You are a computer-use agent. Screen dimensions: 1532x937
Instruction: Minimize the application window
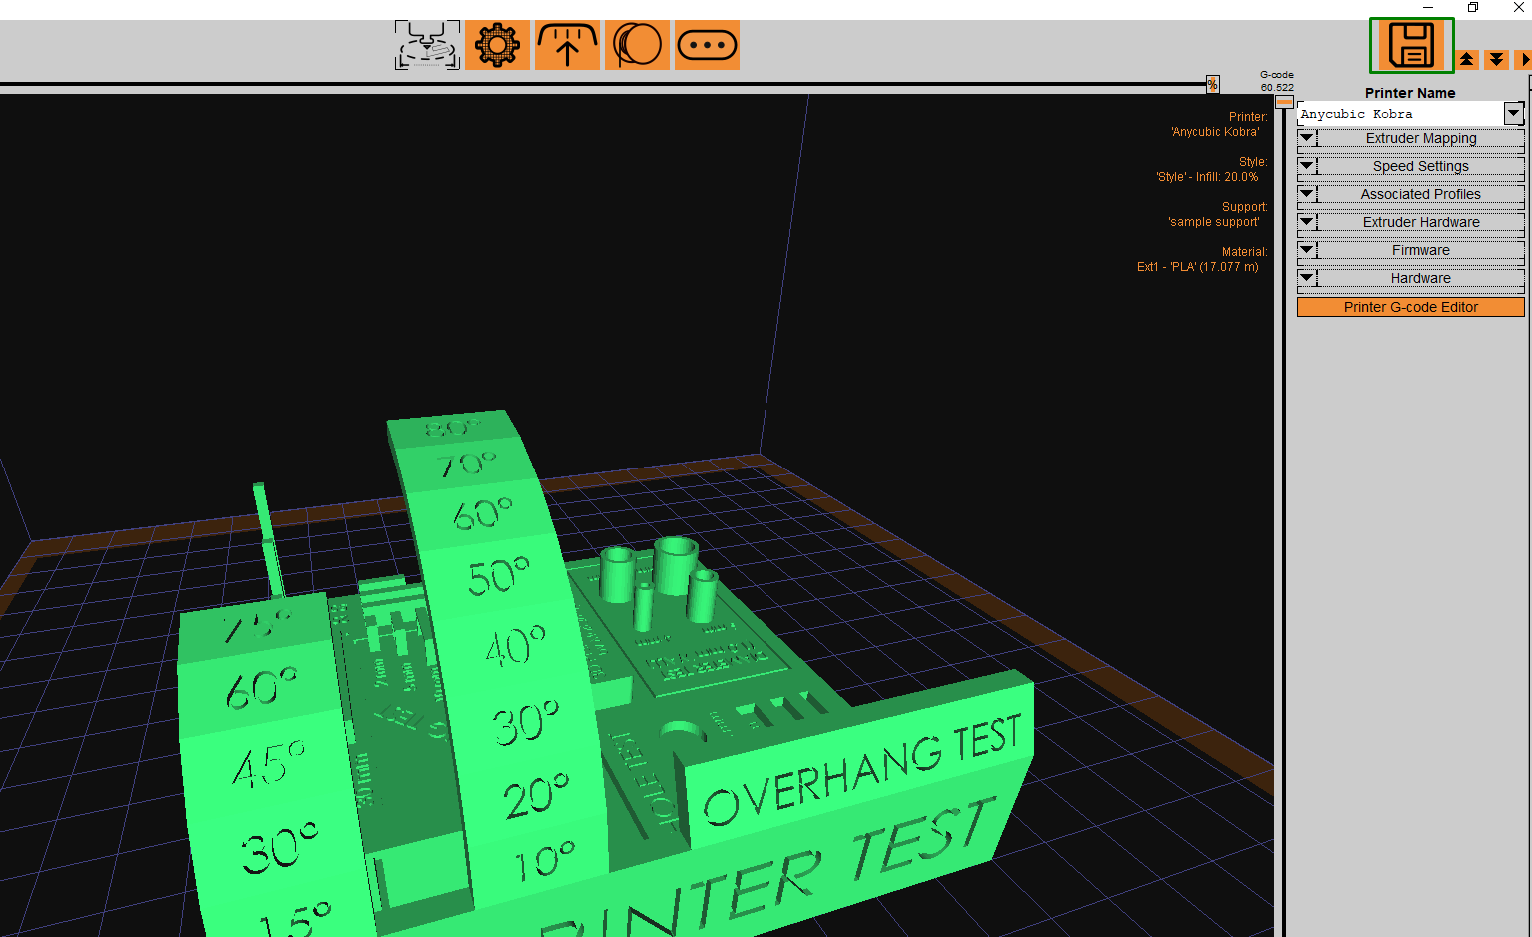tap(1428, 8)
